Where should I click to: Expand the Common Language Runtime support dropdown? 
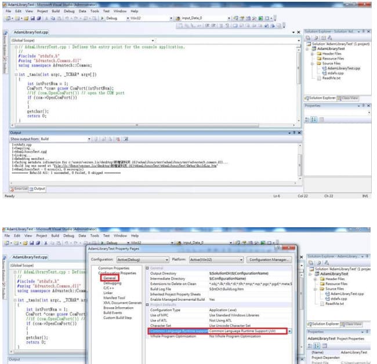(x=289, y=330)
